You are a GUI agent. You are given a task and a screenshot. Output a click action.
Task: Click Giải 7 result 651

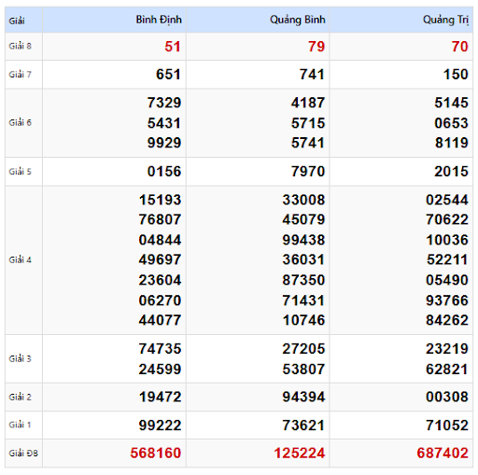pyautogui.click(x=168, y=75)
